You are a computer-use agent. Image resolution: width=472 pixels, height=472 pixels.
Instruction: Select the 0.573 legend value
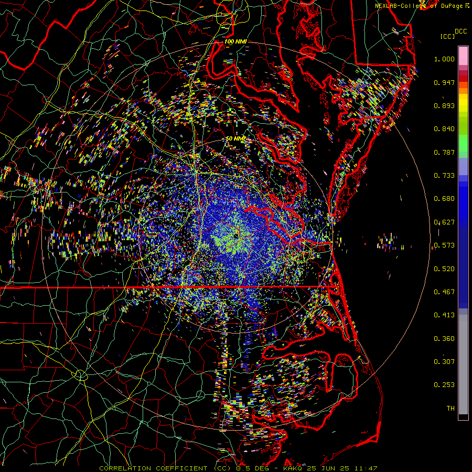coord(444,245)
